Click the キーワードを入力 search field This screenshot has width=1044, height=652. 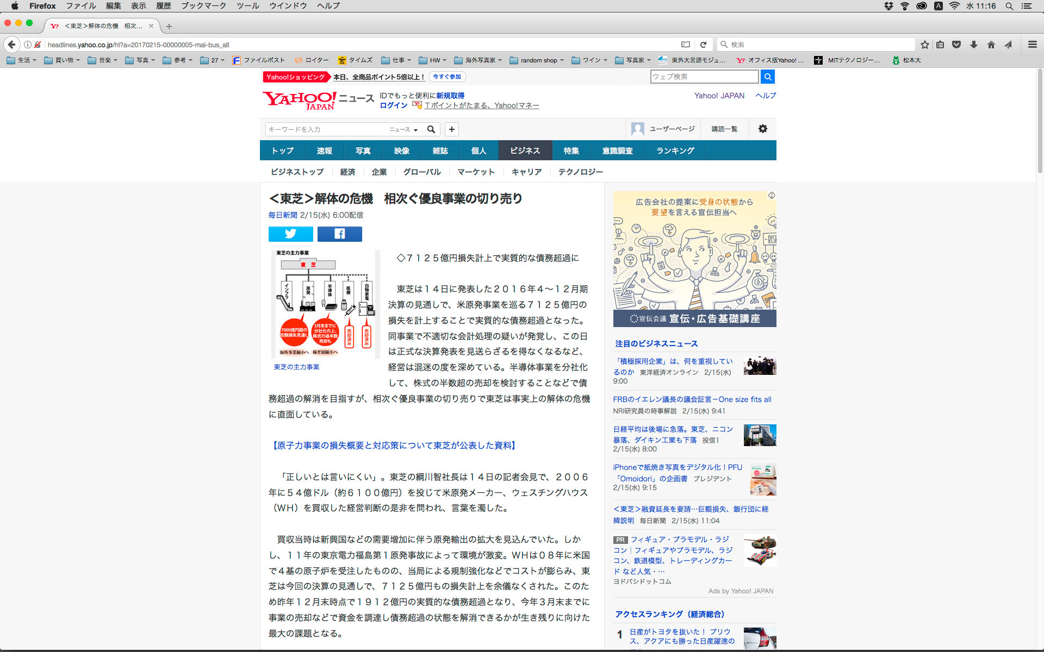pos(326,129)
